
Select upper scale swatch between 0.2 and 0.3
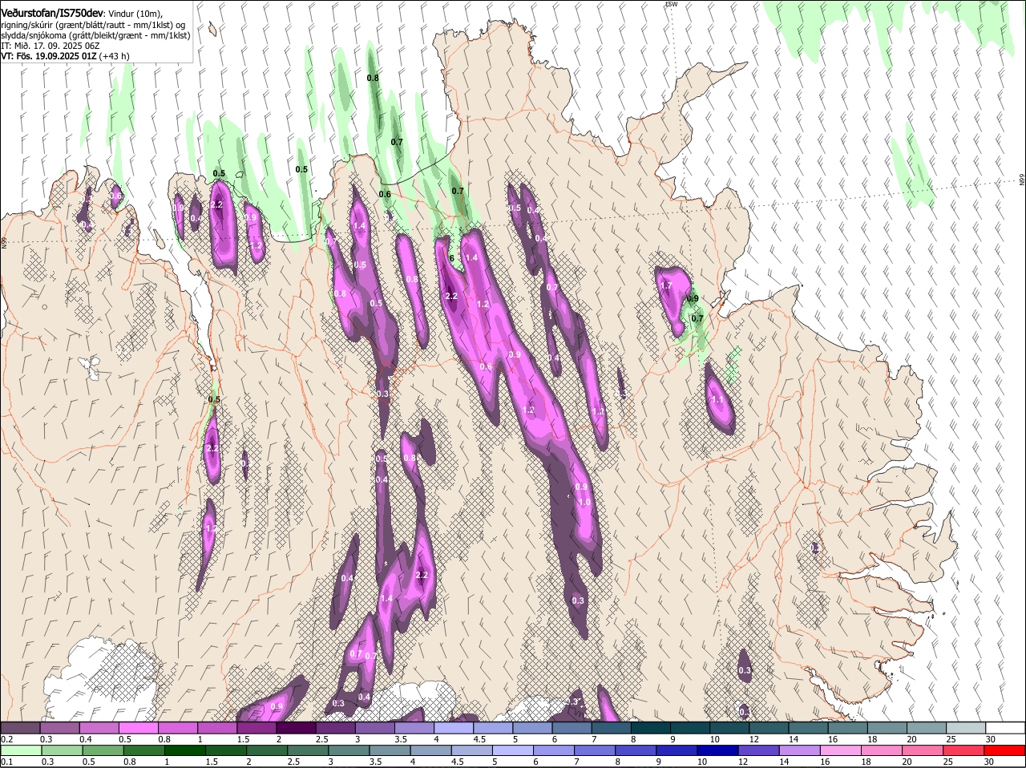coord(20,728)
